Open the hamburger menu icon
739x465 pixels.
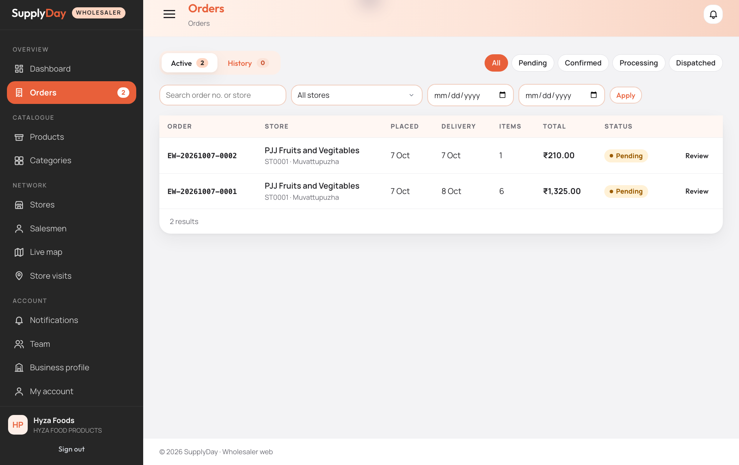coord(169,14)
